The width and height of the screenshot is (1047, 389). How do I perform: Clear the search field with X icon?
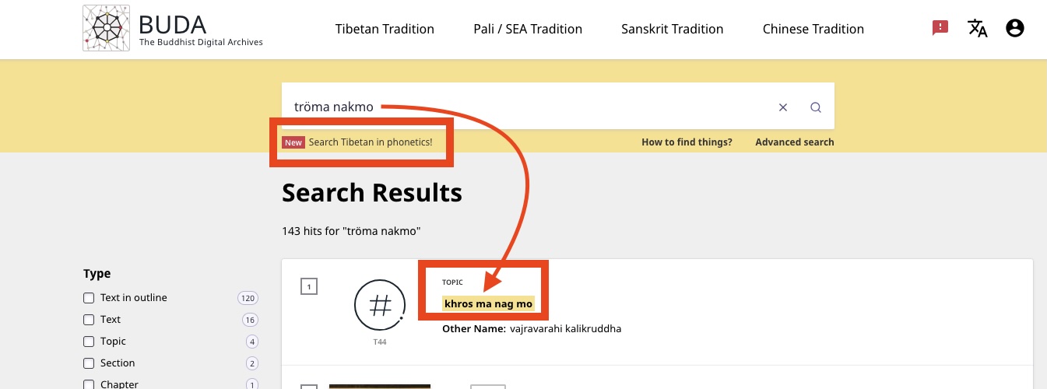(783, 107)
